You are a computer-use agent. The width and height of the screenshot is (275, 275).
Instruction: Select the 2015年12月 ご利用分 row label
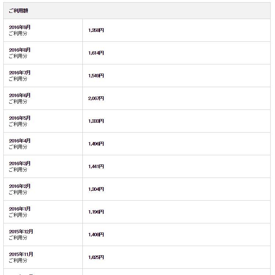21,235
